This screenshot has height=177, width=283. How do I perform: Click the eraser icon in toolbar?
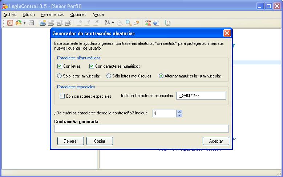137,23
